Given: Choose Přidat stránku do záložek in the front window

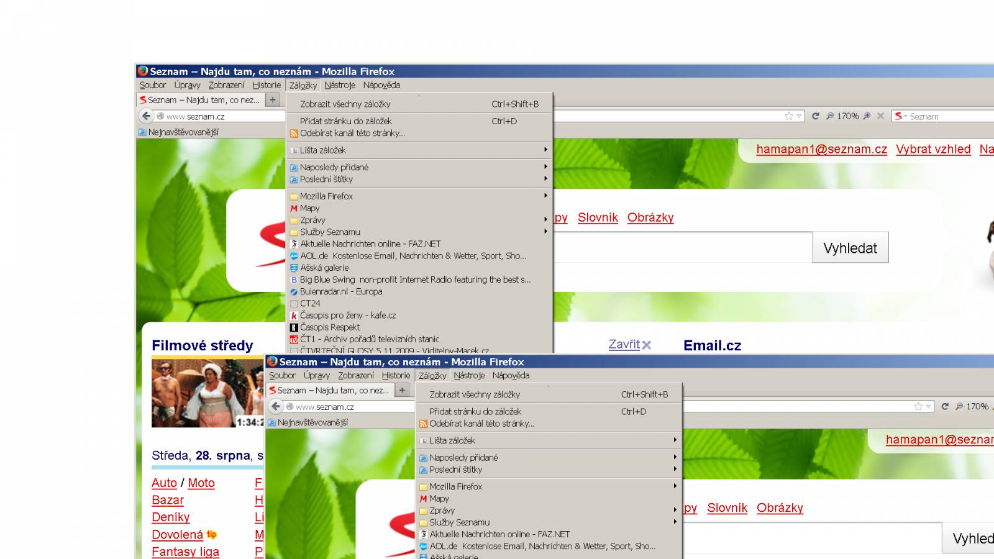Looking at the screenshot, I should (x=549, y=411).
